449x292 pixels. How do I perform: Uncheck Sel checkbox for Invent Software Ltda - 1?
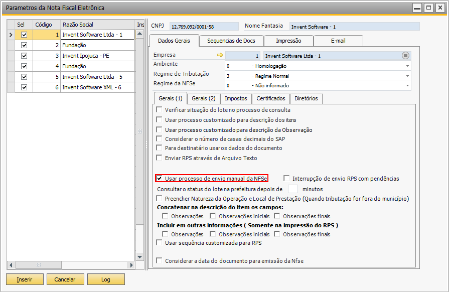click(25, 35)
